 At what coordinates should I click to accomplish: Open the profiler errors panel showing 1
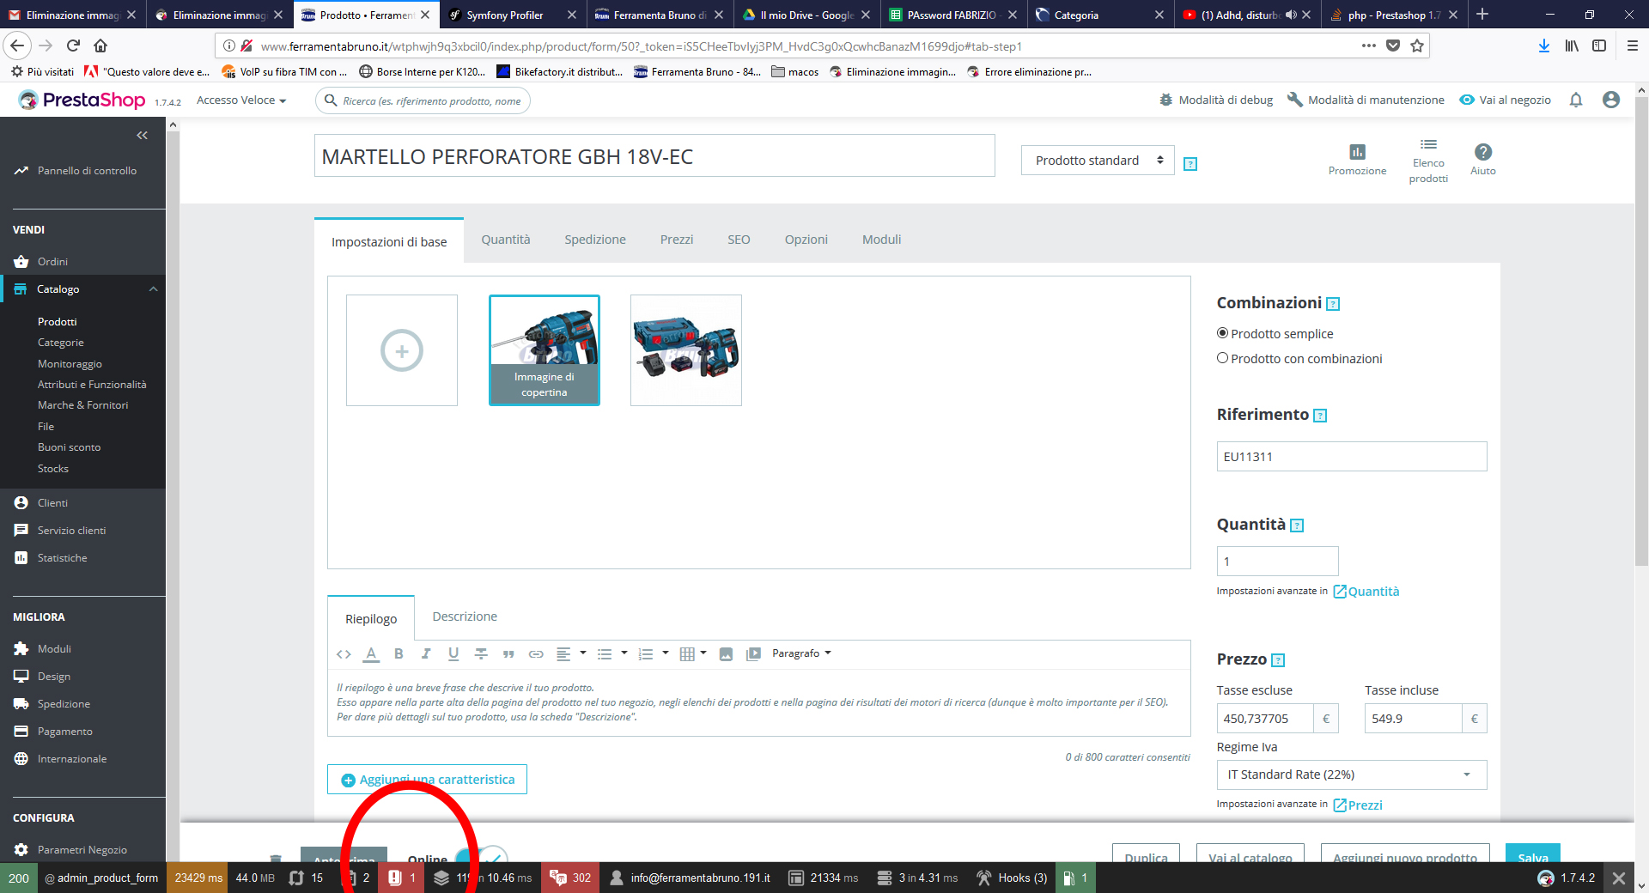point(402,878)
